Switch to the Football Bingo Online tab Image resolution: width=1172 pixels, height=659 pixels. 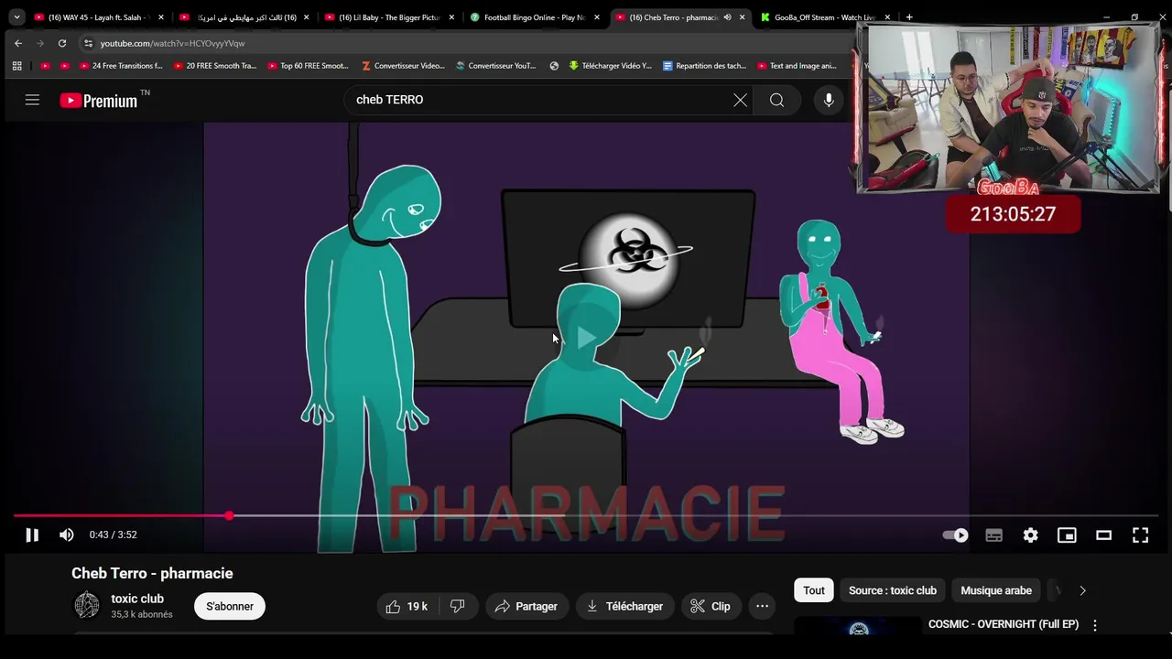pyautogui.click(x=535, y=17)
